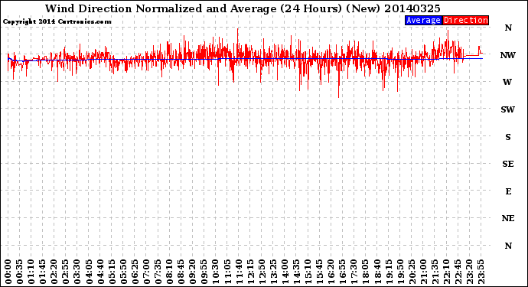Viewport: 528px width, 287px height.
Task: Click the 12:50 time axis label
Action: (x=262, y=272)
